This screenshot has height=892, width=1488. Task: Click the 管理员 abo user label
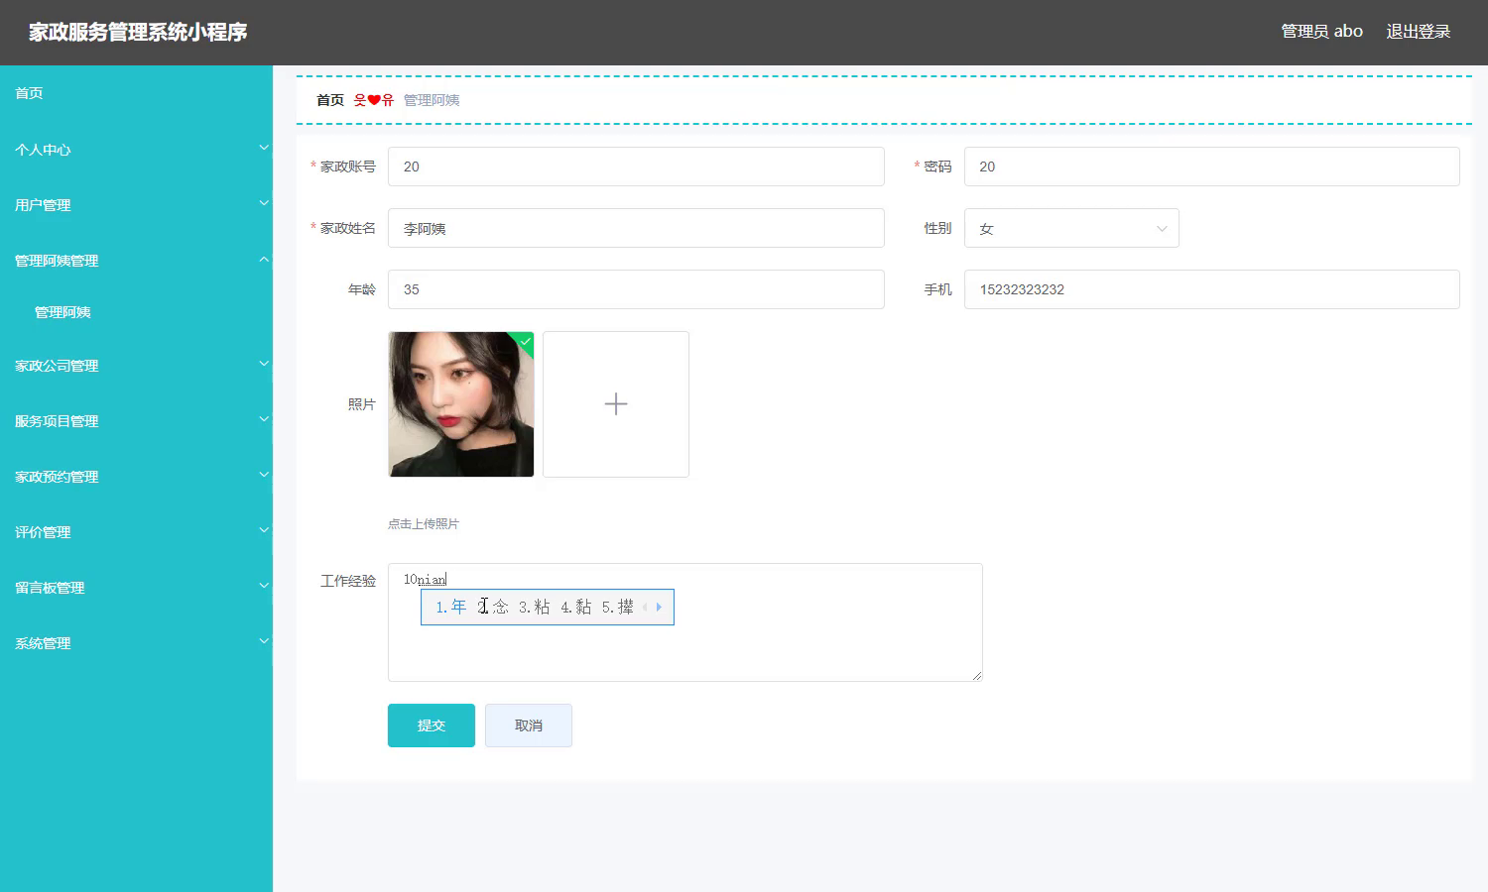(x=1321, y=32)
